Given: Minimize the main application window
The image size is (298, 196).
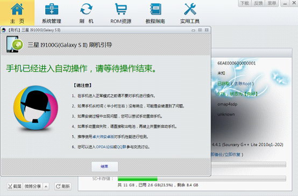Looking at the screenshot, I should [x=285, y=3].
